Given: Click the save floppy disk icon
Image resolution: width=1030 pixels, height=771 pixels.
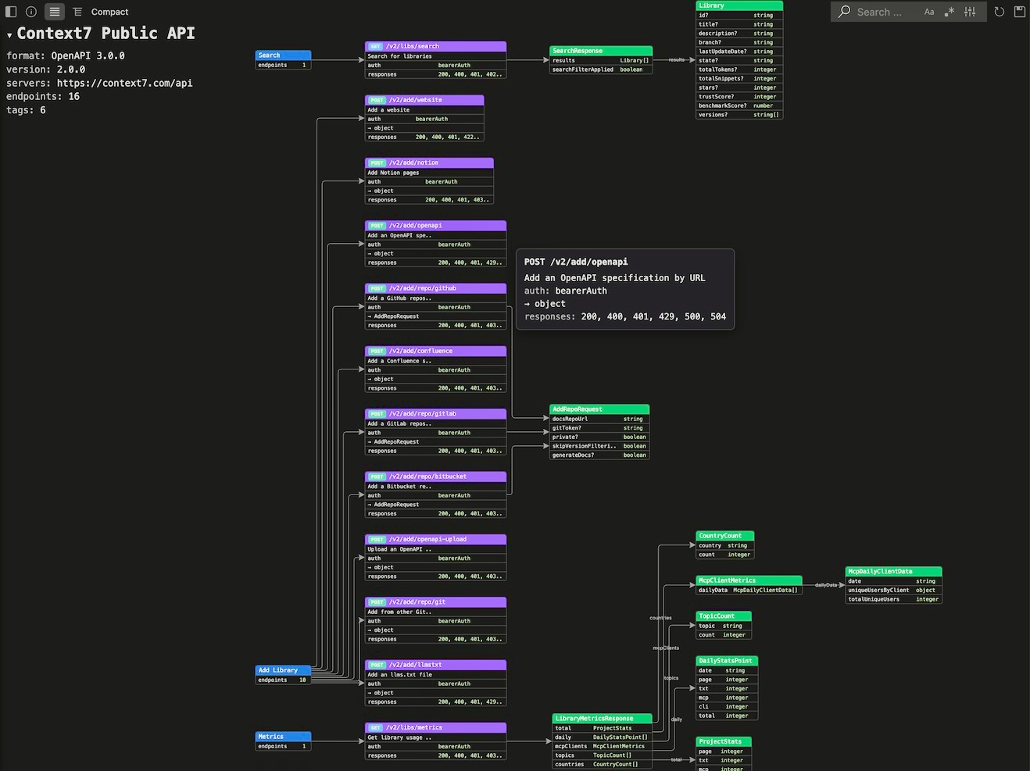Looking at the screenshot, I should pos(1019,12).
